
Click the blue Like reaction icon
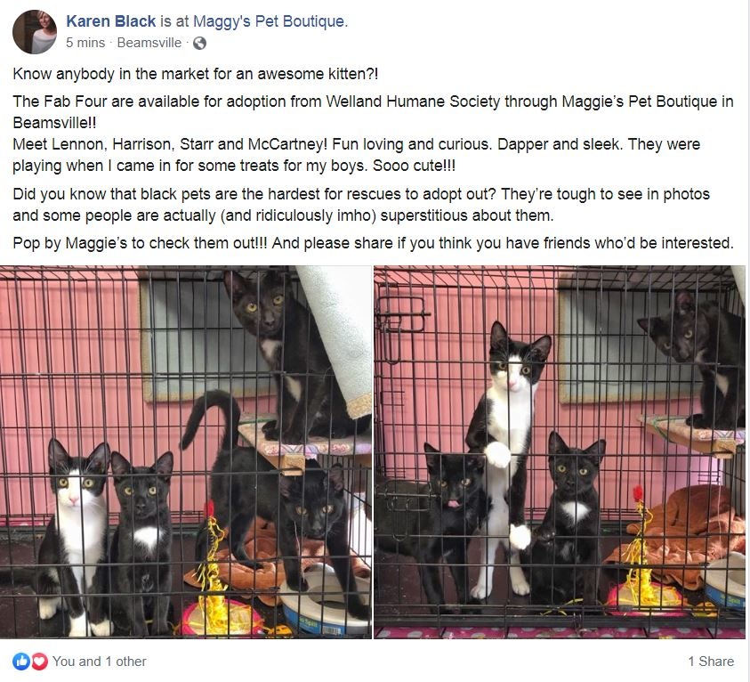click(x=22, y=661)
